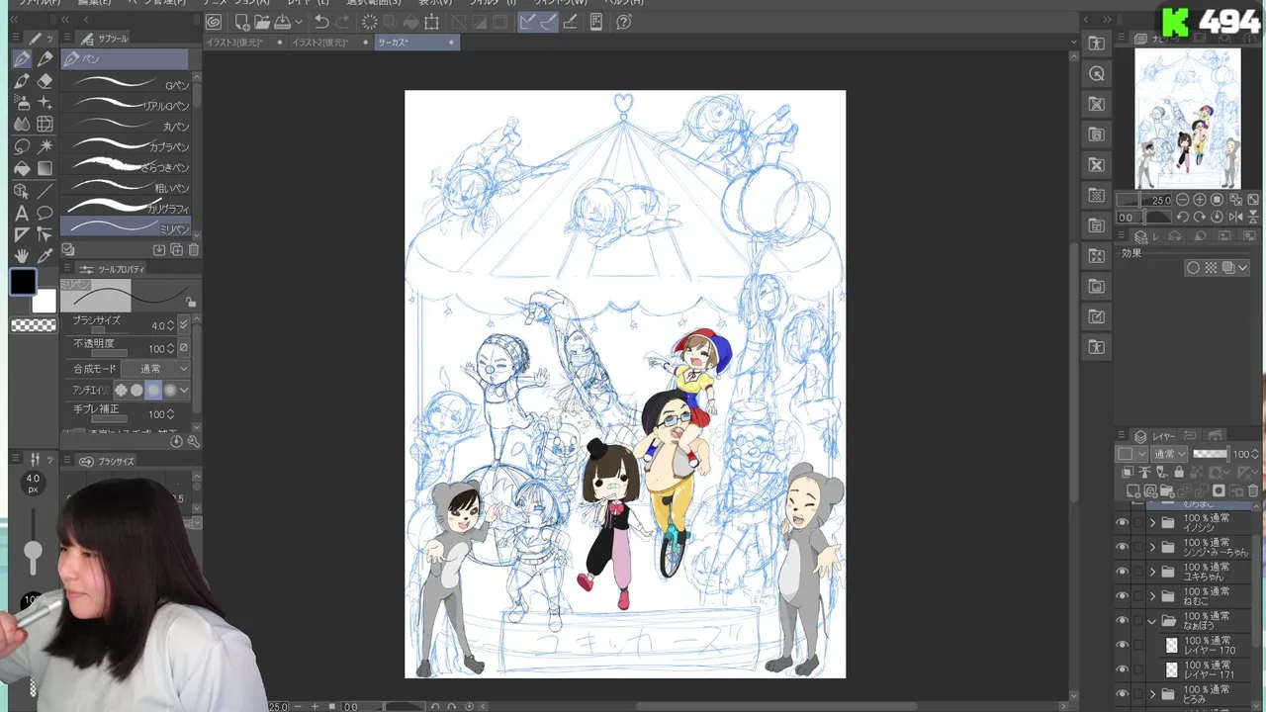This screenshot has height=712, width=1266.
Task: Collapse the なぁぼう layer folder
Action: click(x=1152, y=621)
